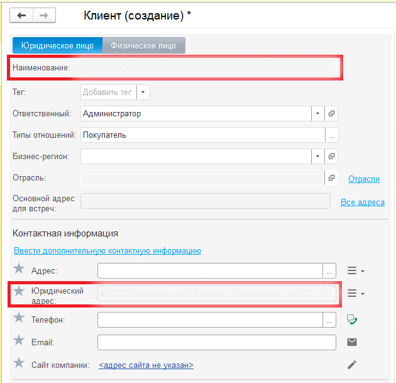Edit the company website with the pencil icon
Screen dimensions: 396x383
pos(352,365)
